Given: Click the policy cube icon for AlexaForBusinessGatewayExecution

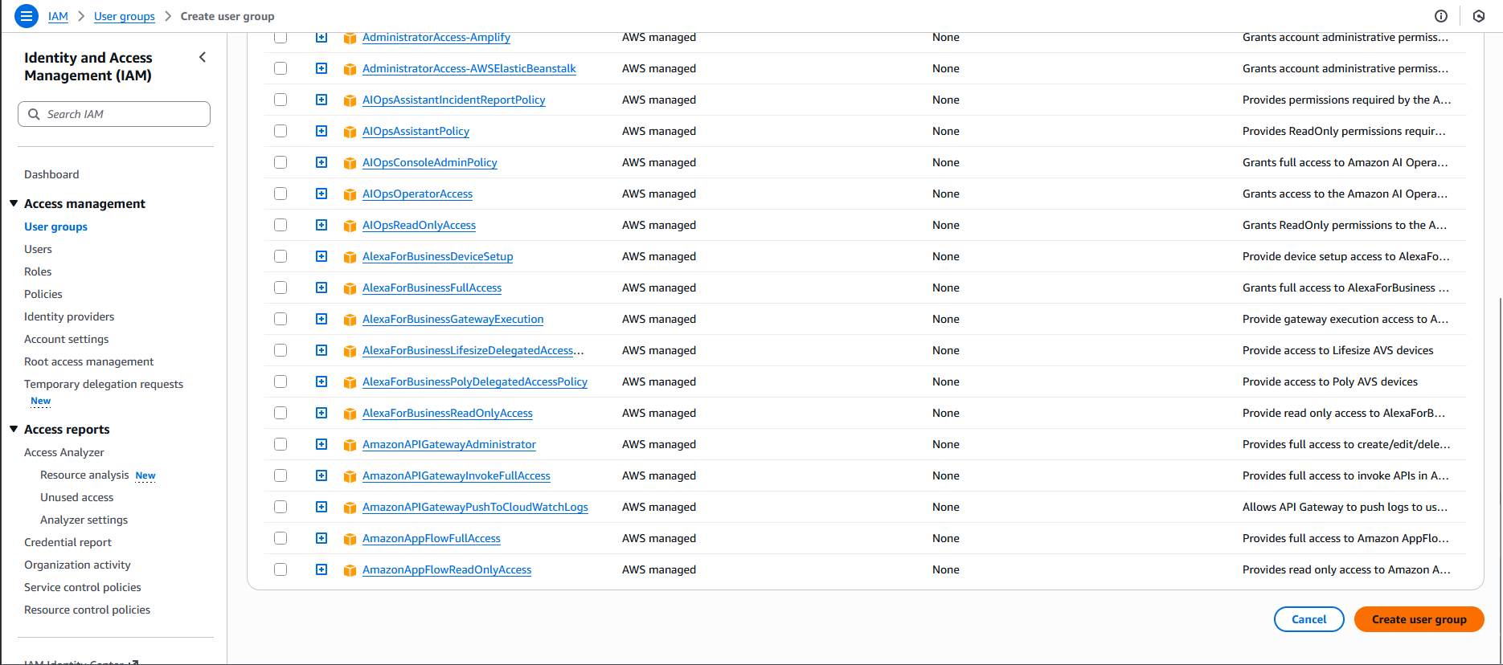Looking at the screenshot, I should [350, 320].
